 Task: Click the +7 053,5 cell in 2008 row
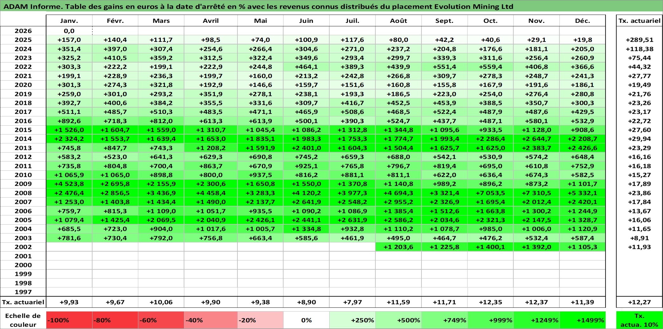click(490, 193)
